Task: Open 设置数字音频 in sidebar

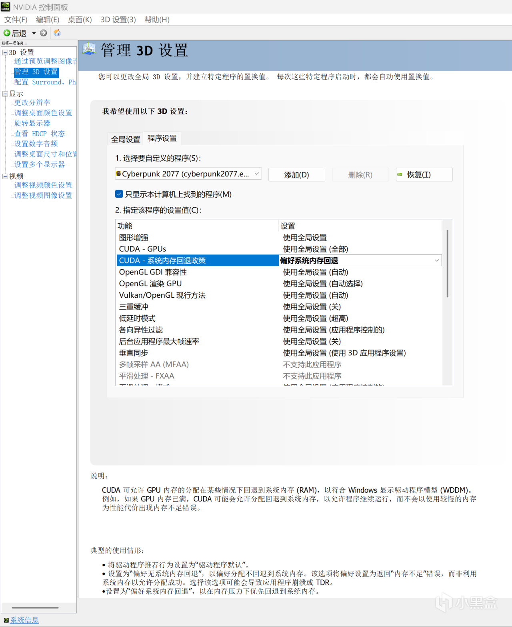Action: [x=36, y=144]
